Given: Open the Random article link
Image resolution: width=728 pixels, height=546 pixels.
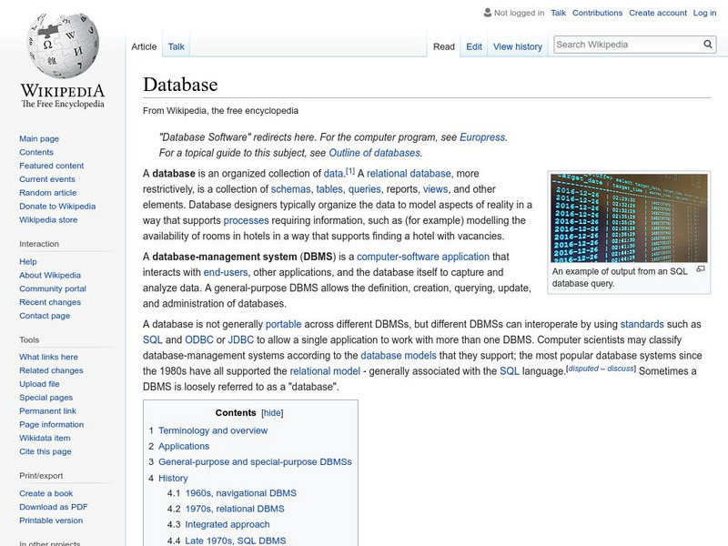Looking at the screenshot, I should tap(46, 193).
